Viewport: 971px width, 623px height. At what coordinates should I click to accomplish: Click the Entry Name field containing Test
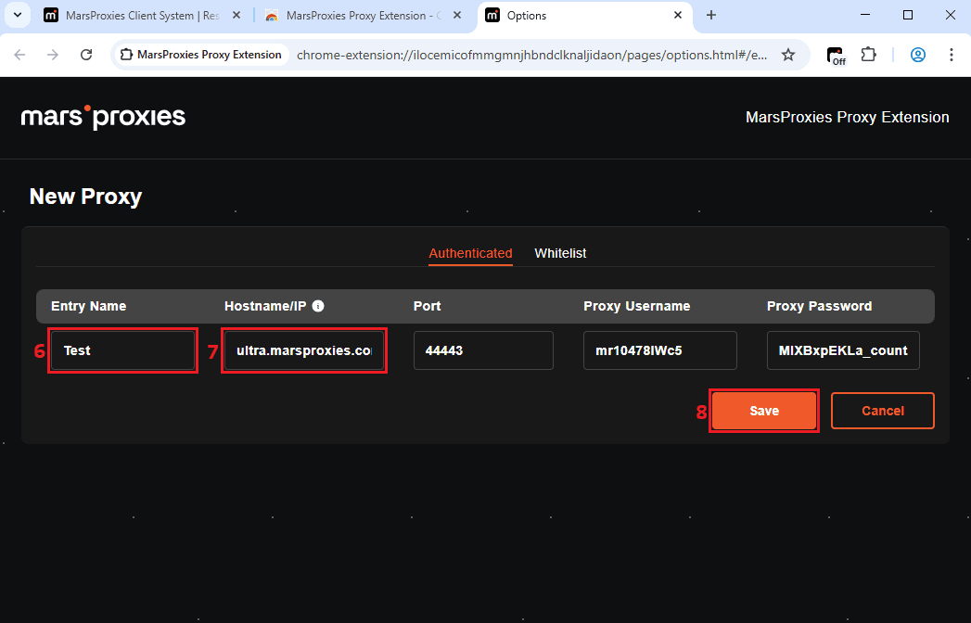coord(122,351)
